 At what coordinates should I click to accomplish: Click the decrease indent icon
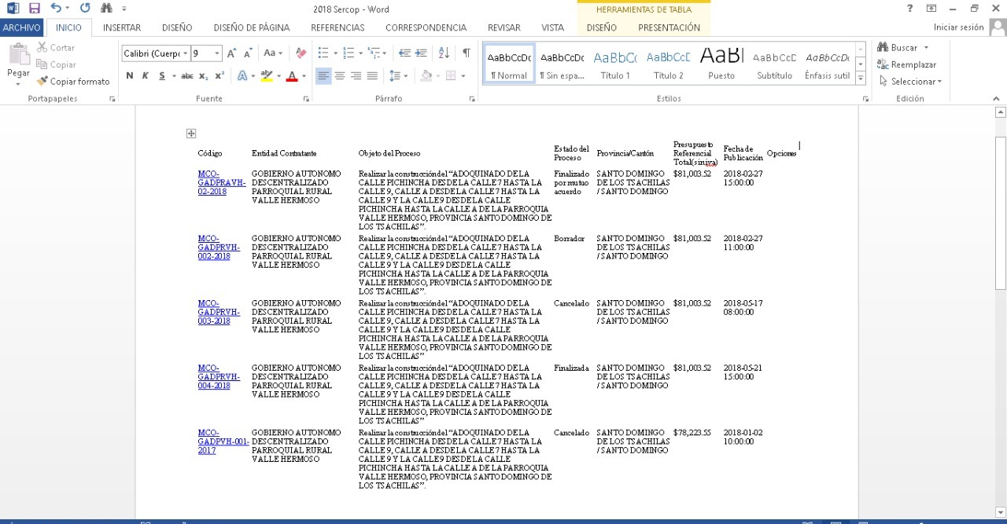[x=404, y=53]
